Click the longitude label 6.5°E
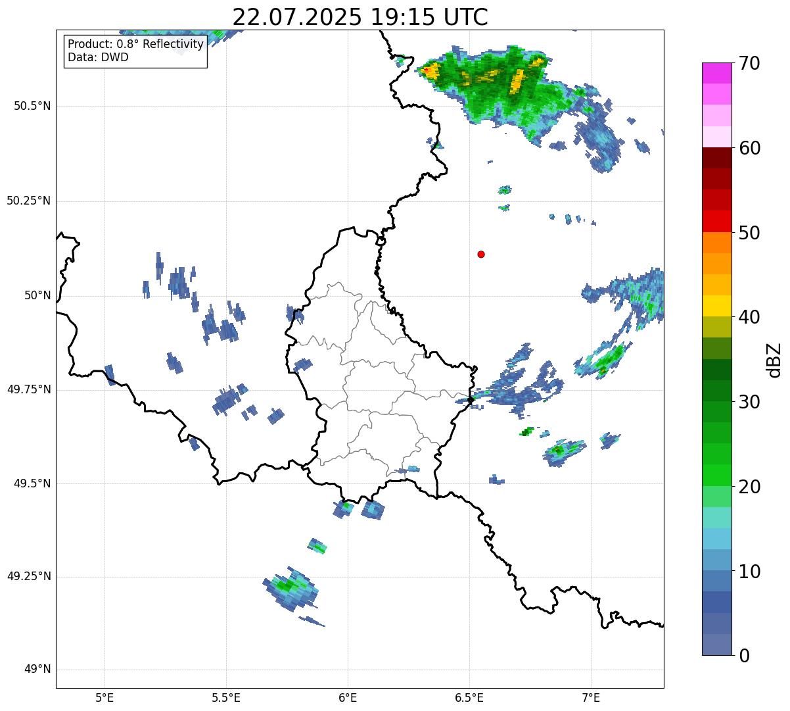Image resolution: width=790 pixels, height=711 pixels. 469,697
